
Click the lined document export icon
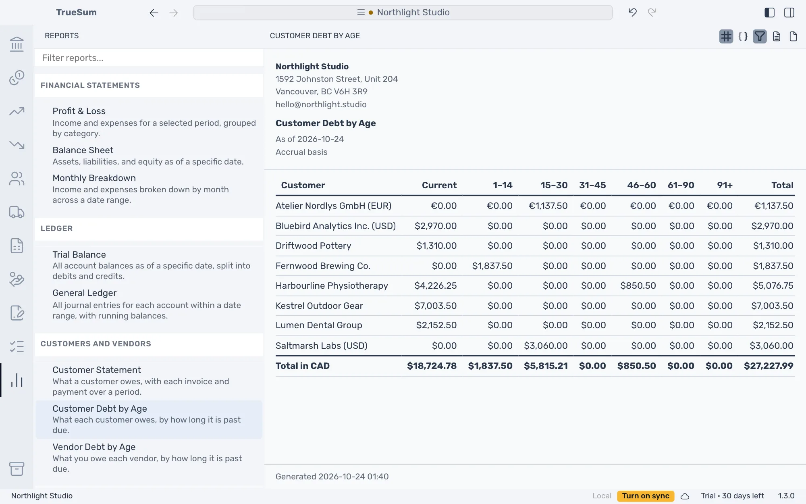(777, 37)
